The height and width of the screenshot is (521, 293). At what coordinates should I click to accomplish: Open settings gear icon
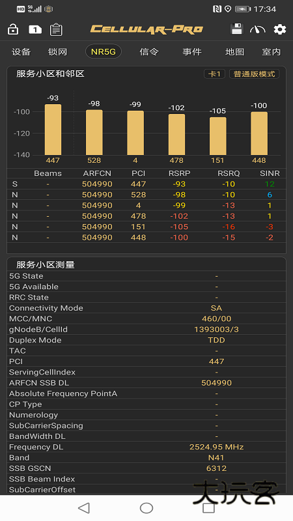coord(280,29)
